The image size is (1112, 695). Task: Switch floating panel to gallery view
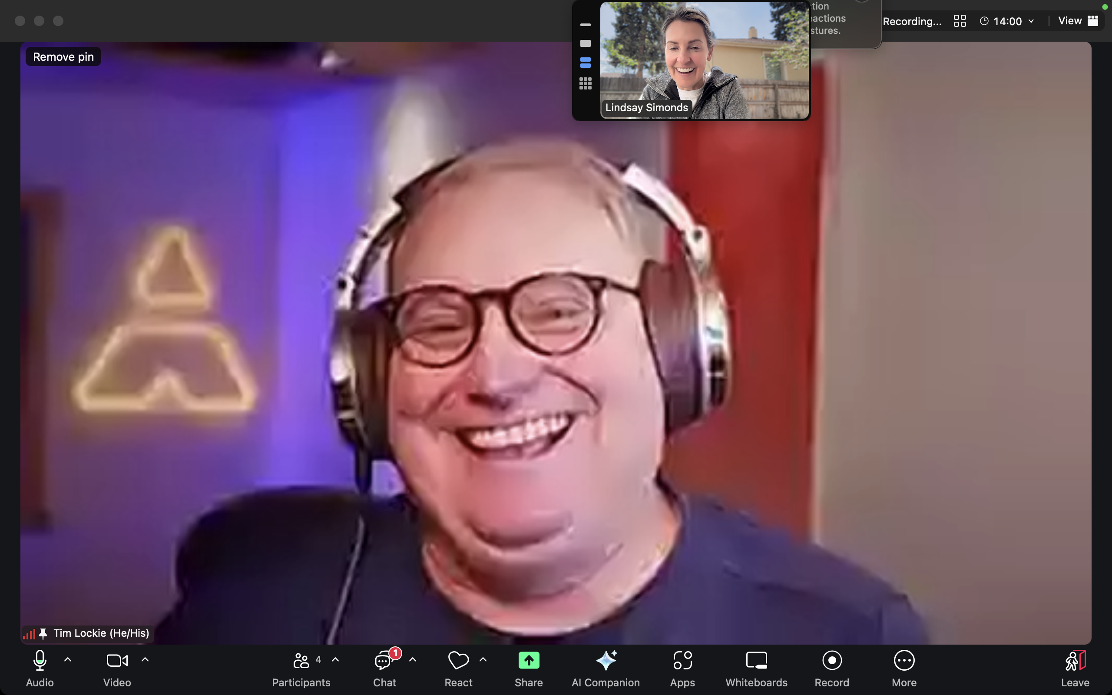(586, 83)
